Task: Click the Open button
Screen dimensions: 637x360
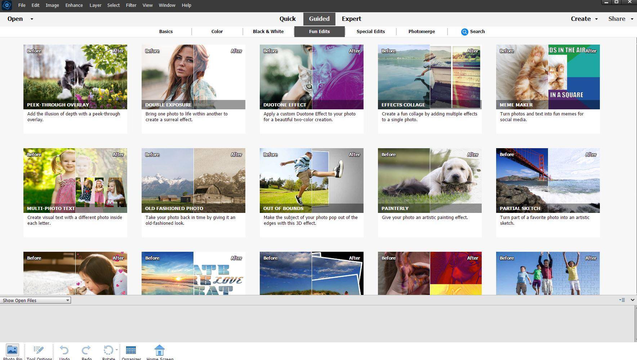Action: pyautogui.click(x=15, y=19)
